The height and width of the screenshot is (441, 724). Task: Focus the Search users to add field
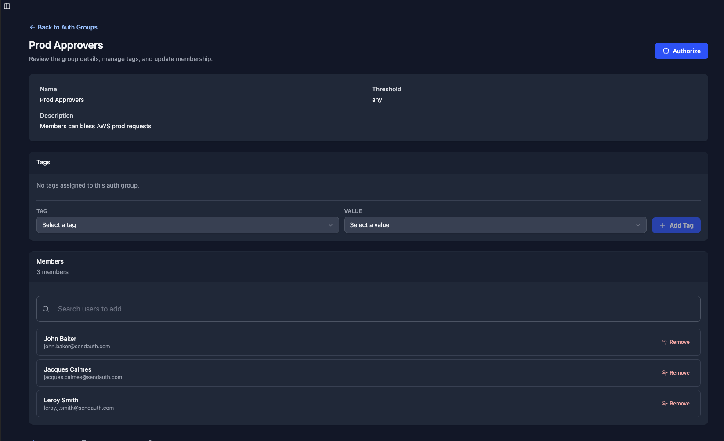(368, 309)
